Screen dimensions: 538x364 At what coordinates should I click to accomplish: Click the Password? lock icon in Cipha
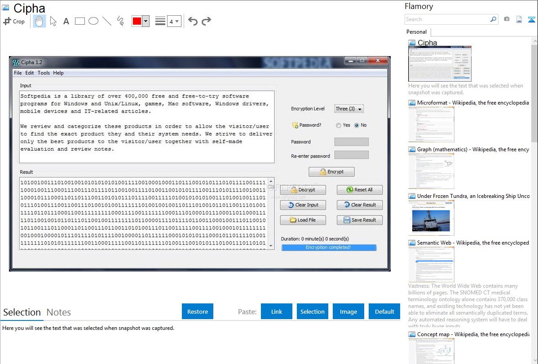pyautogui.click(x=295, y=125)
